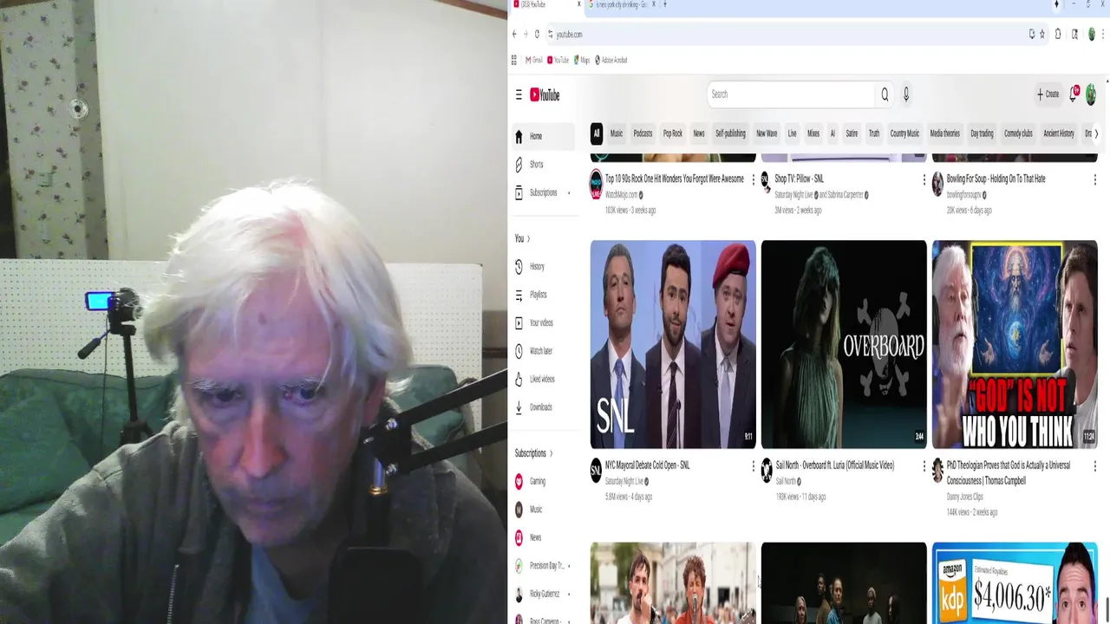Select the Podcasts filter chip

[x=643, y=133]
